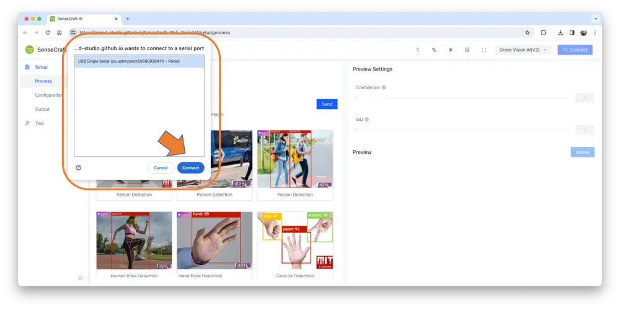Screen dimensions: 620x310
Task: Open the tab search chevron
Action: [595, 19]
